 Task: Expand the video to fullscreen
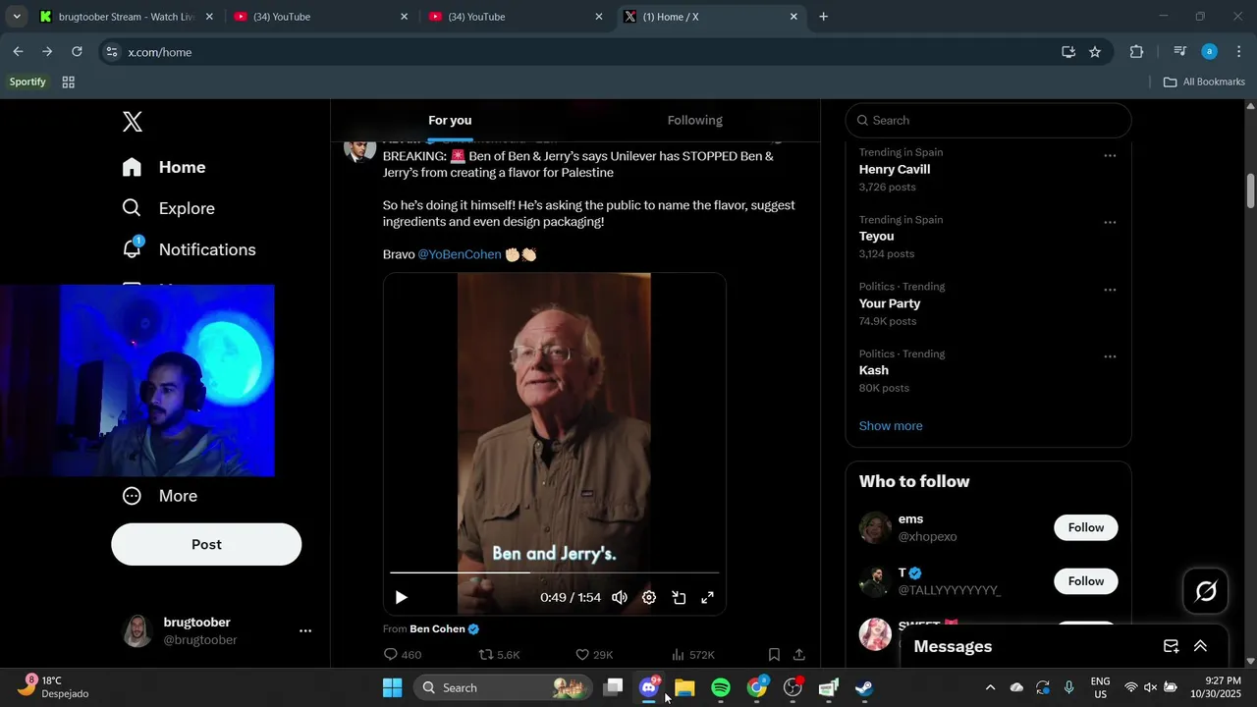click(x=707, y=597)
